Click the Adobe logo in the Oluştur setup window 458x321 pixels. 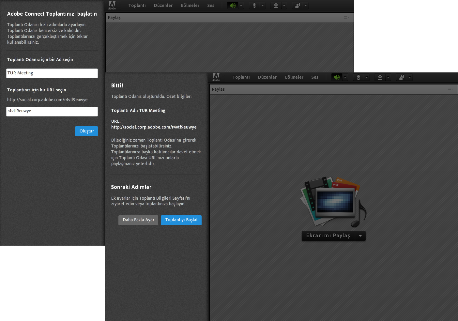[112, 6]
